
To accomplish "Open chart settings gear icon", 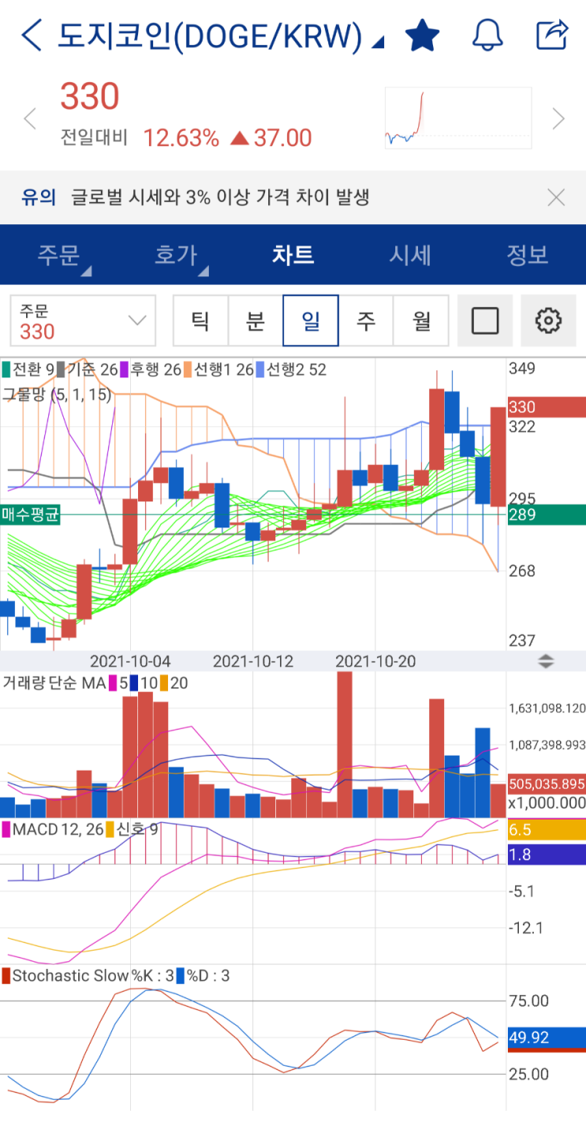I will pyautogui.click(x=548, y=321).
